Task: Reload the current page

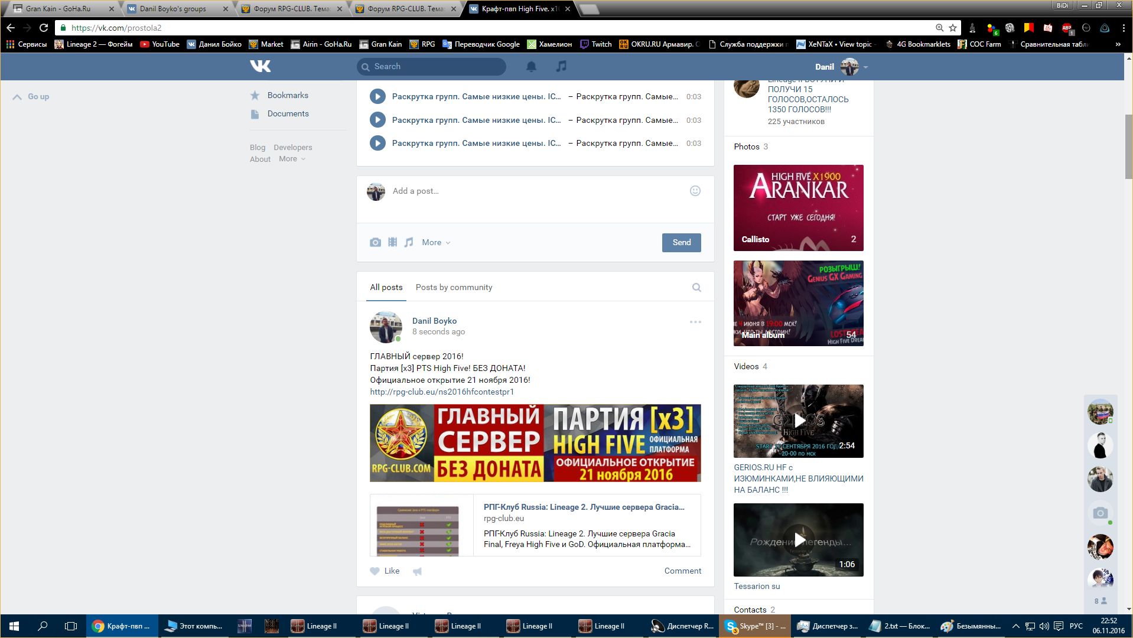Action: [43, 28]
